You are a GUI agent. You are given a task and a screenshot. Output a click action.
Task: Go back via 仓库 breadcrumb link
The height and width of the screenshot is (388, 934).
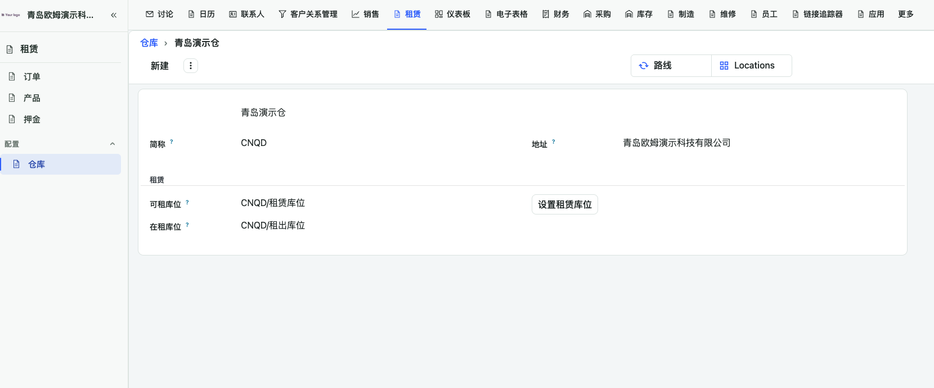click(x=149, y=43)
